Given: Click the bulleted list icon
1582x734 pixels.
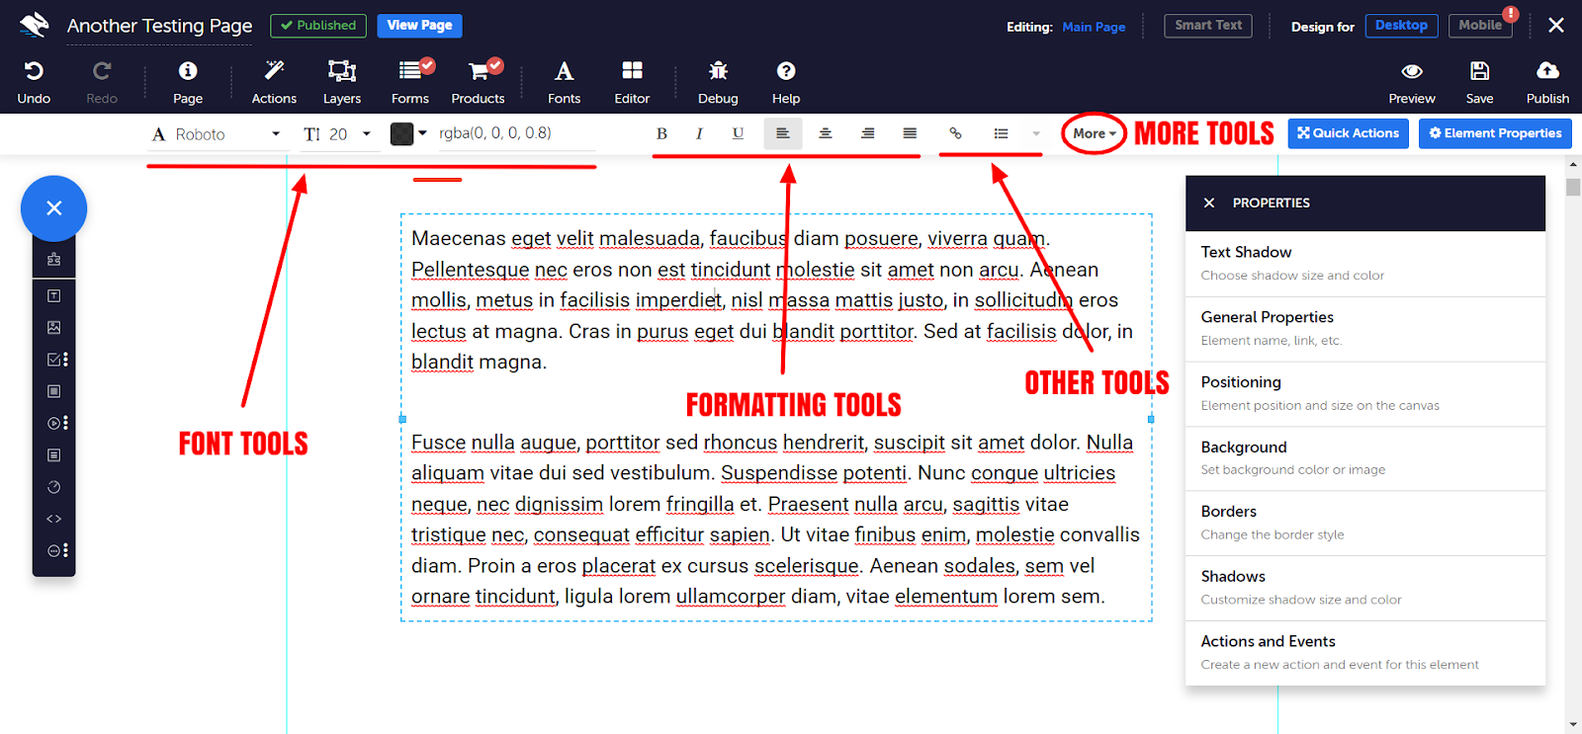Looking at the screenshot, I should (1001, 133).
